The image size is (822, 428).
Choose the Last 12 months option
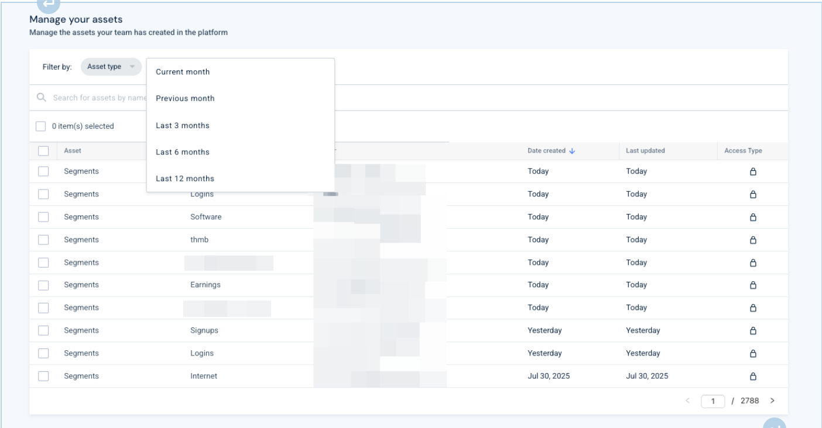coord(184,178)
